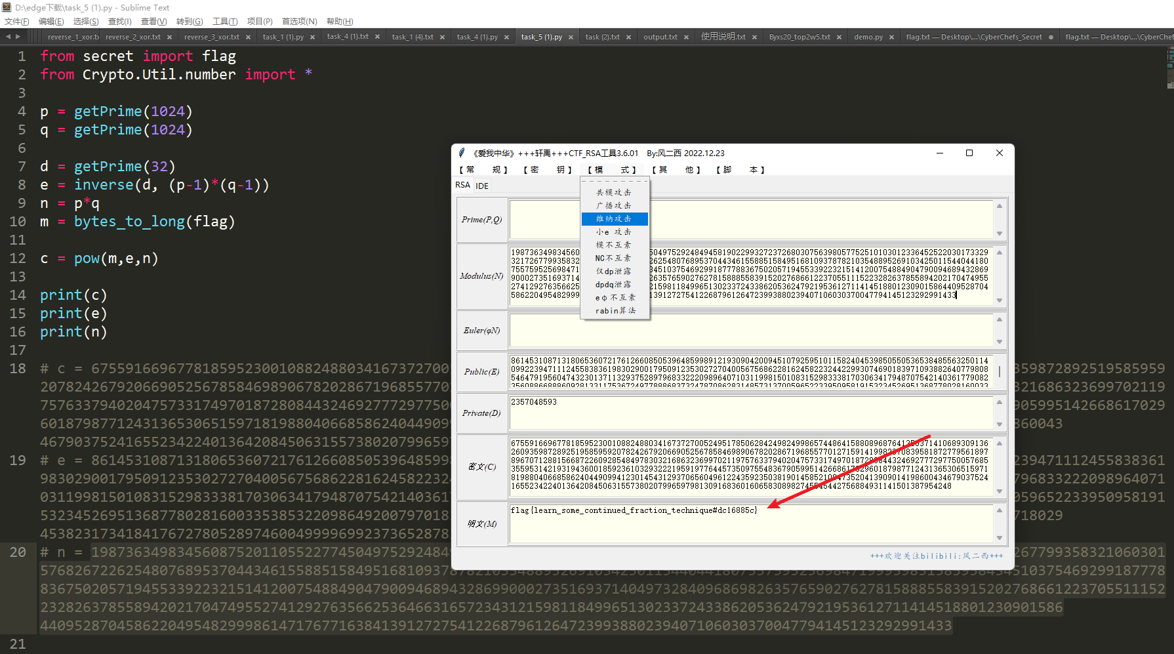Choose 维纳攻击 in the dropdown menu

pos(615,218)
